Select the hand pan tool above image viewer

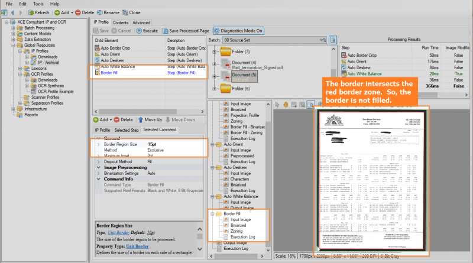pos(286,104)
